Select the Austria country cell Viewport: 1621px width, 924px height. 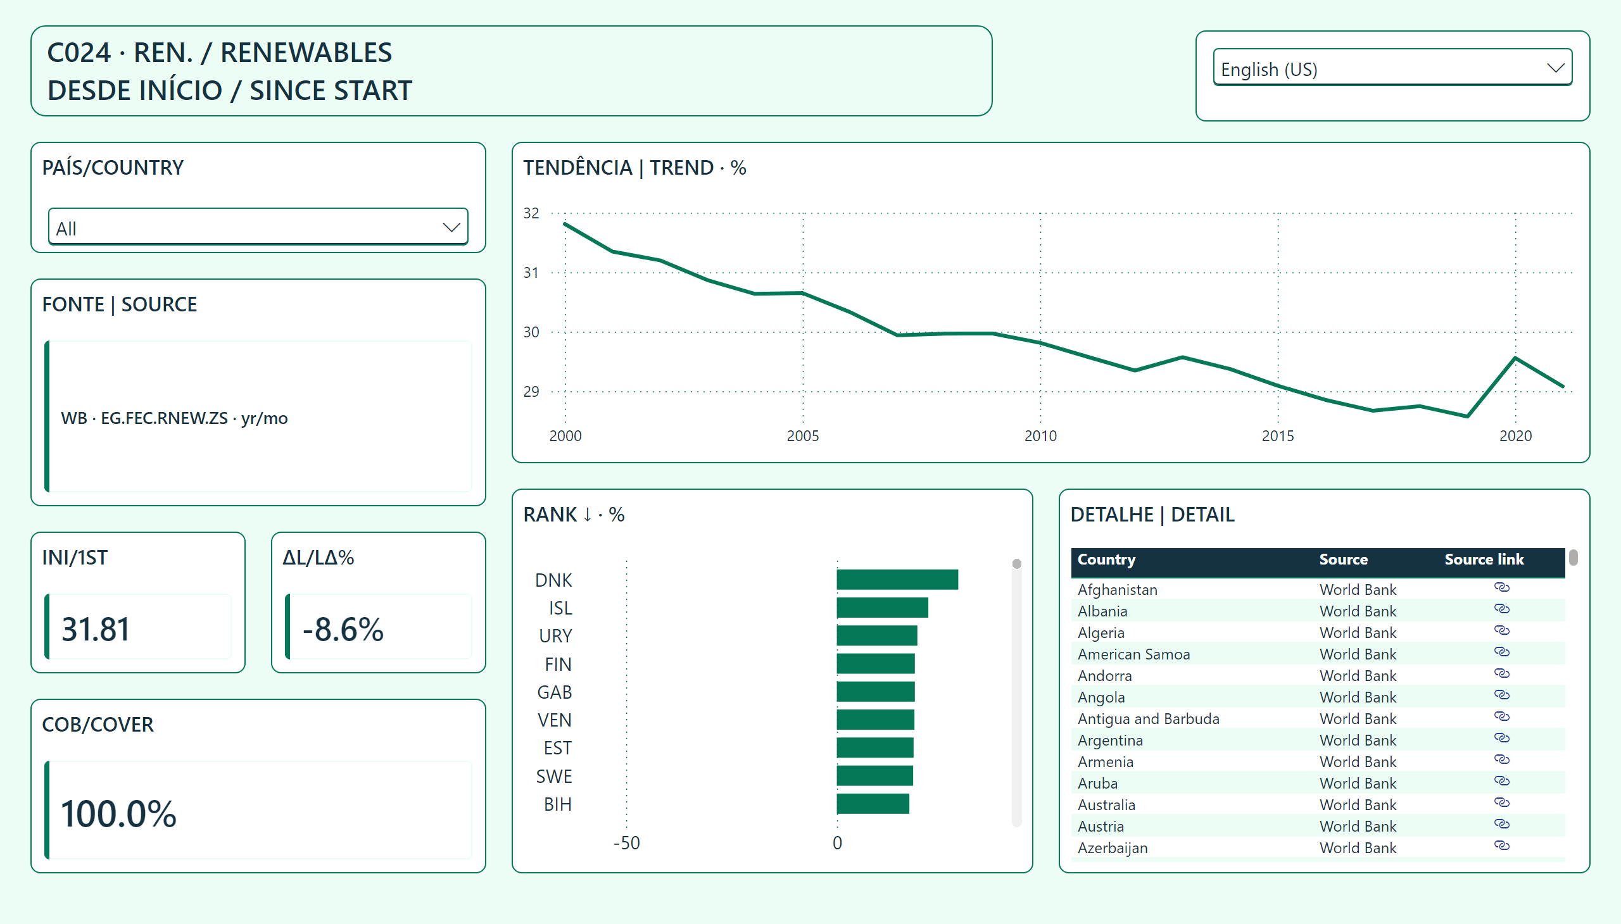coord(1101,827)
